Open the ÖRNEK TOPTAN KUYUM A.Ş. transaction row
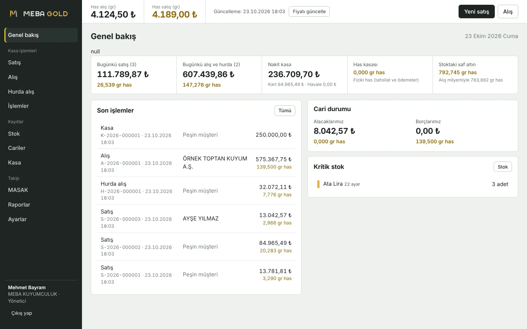This screenshot has height=329, width=527. click(x=196, y=163)
